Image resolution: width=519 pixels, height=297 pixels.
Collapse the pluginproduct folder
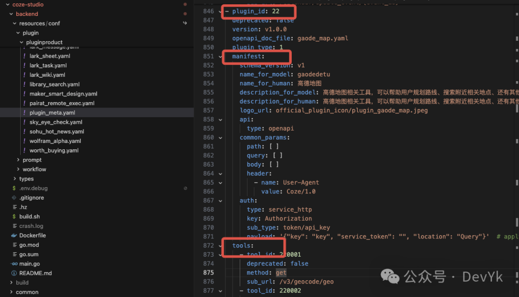click(22, 42)
